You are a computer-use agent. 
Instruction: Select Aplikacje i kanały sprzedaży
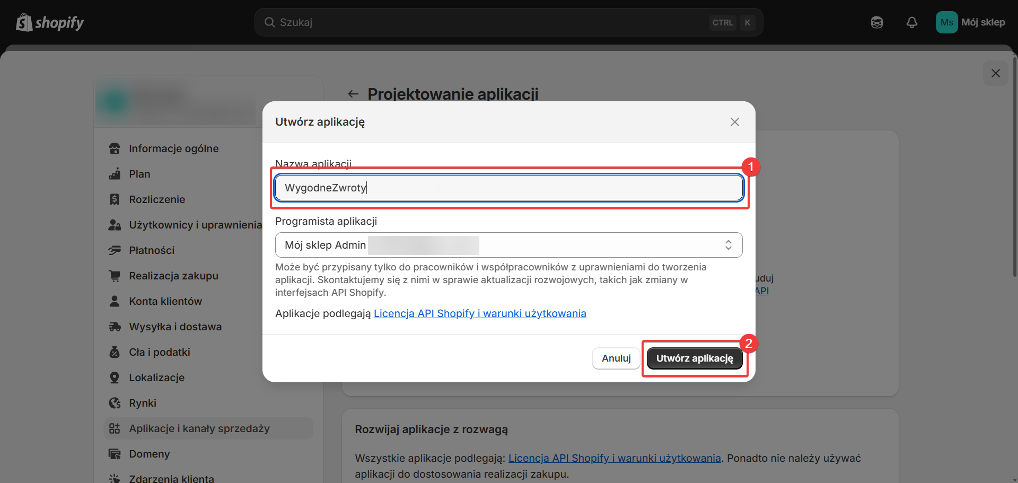199,428
